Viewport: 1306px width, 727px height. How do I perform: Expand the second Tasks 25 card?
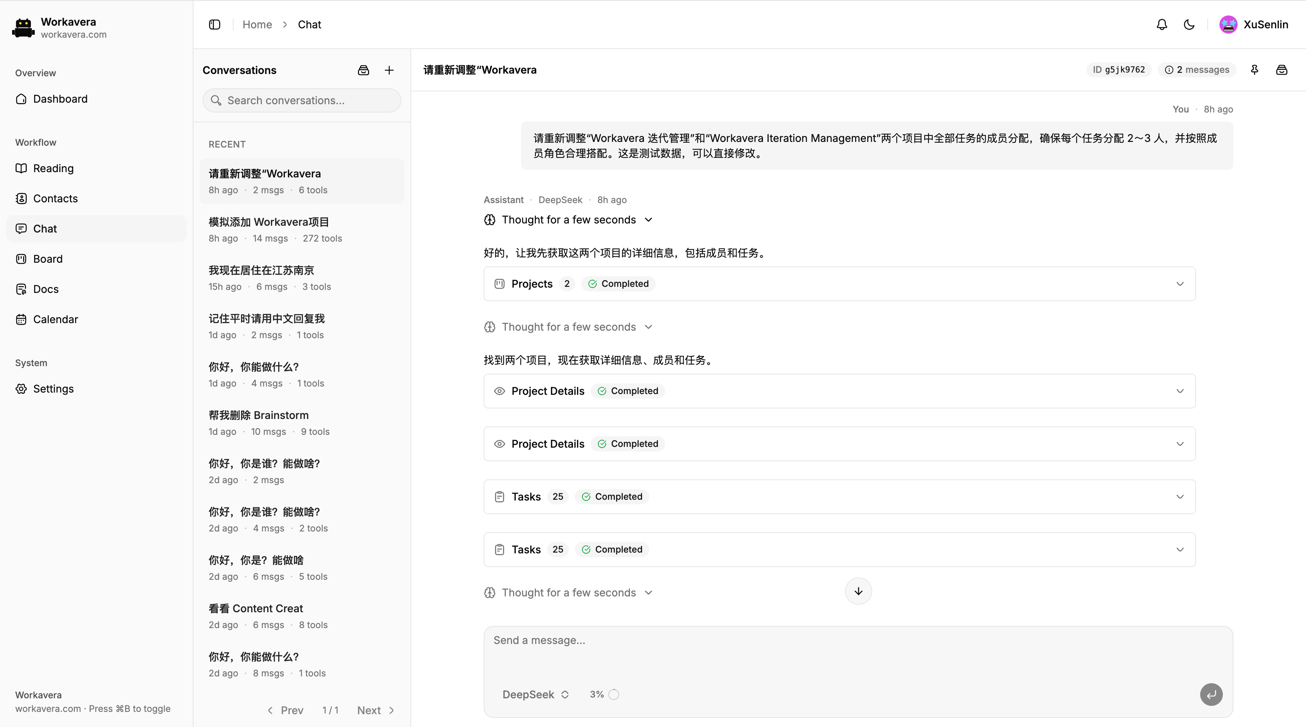[840, 549]
